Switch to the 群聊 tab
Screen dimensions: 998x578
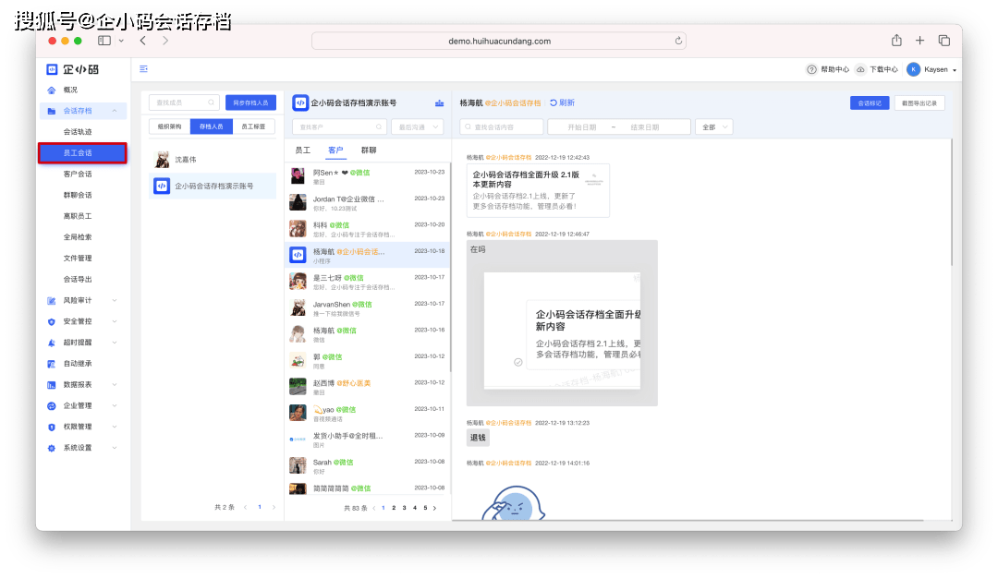[x=369, y=151]
